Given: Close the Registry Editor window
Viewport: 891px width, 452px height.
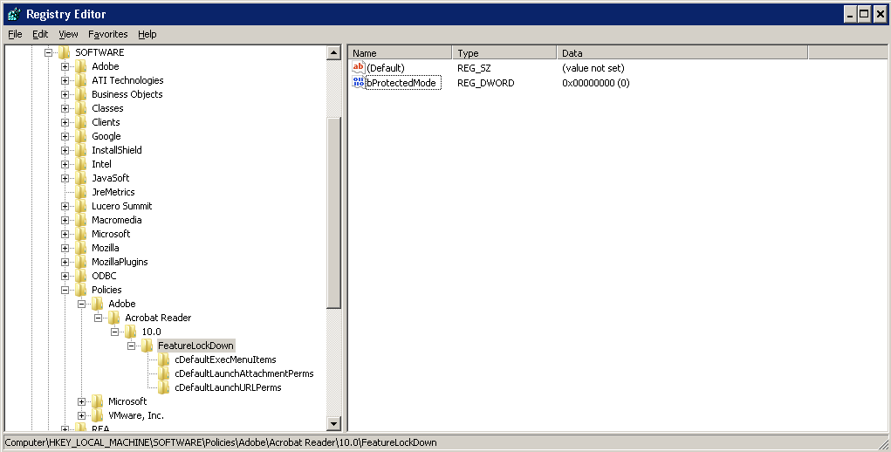Looking at the screenshot, I should 880,14.
